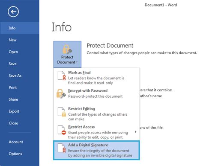Choose Restrict Access menu title
The width and height of the screenshot is (203, 166).
(x=81, y=127)
